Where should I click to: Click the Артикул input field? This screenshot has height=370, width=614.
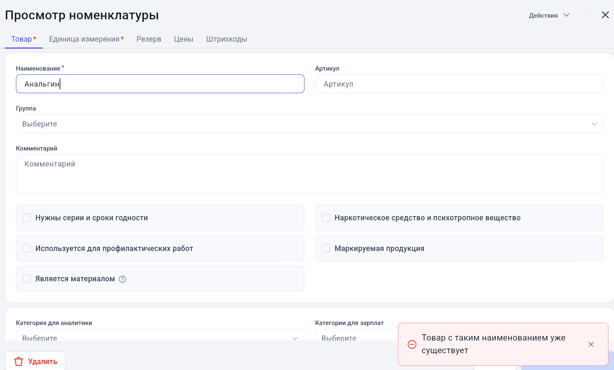pos(459,84)
